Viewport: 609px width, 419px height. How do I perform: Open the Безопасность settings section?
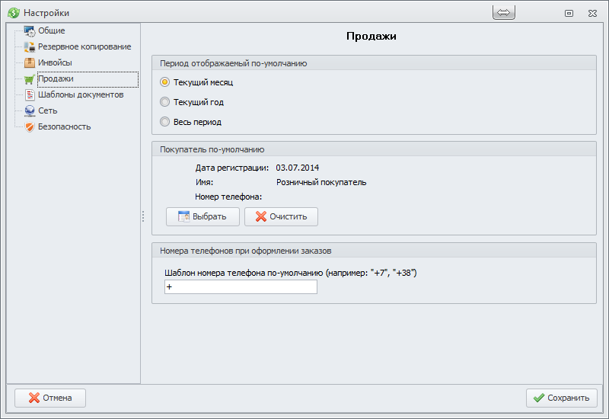[64, 127]
